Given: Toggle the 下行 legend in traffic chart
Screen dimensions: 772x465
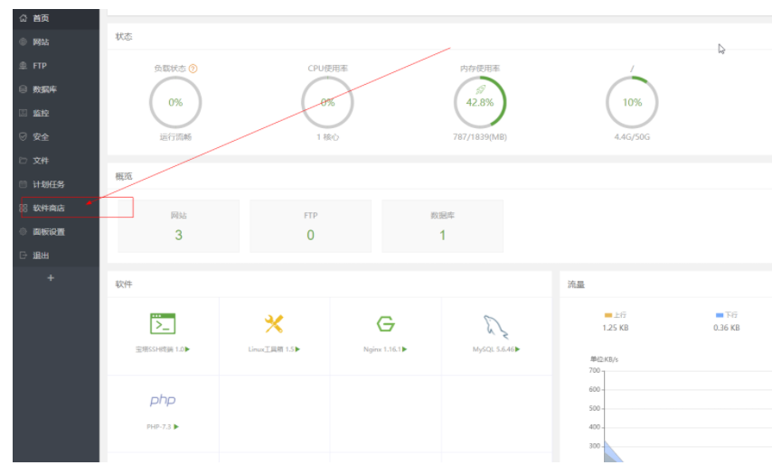Looking at the screenshot, I should 726,315.
